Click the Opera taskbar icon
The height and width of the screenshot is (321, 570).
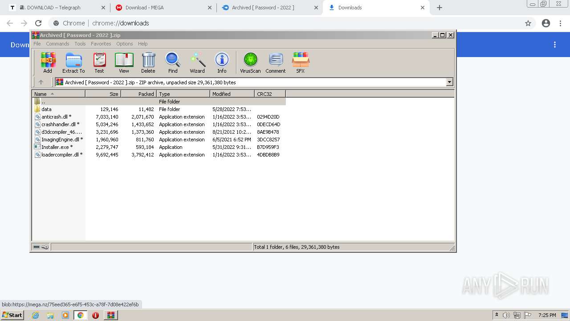[95, 315]
